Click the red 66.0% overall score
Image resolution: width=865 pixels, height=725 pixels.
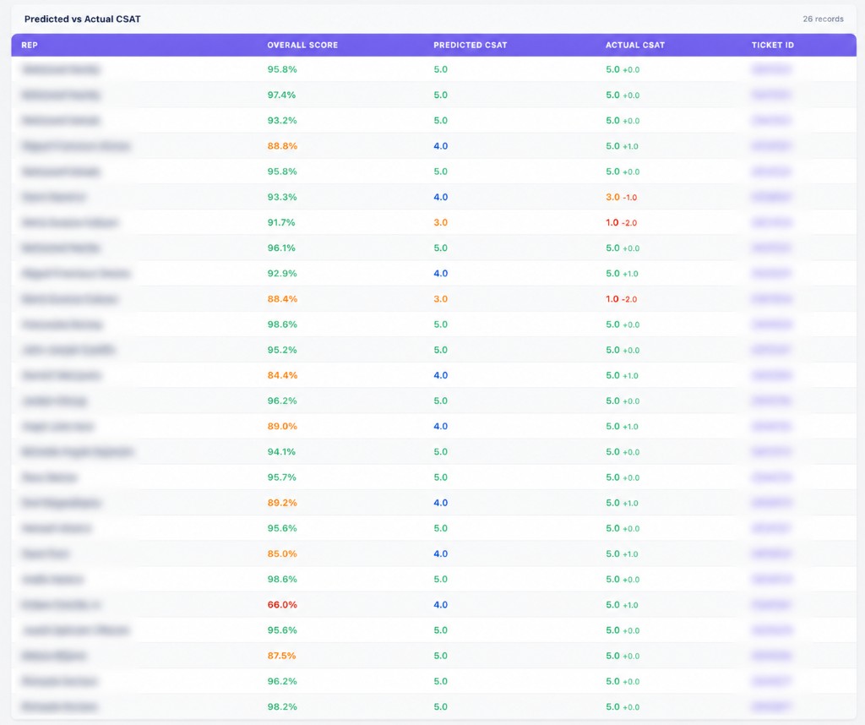point(282,605)
